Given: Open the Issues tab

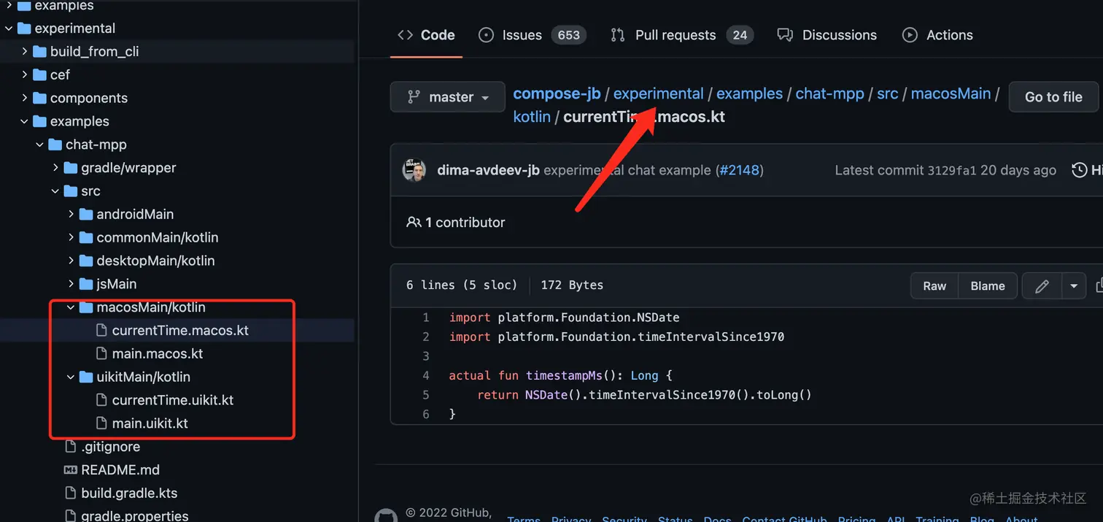Looking at the screenshot, I should pos(533,35).
